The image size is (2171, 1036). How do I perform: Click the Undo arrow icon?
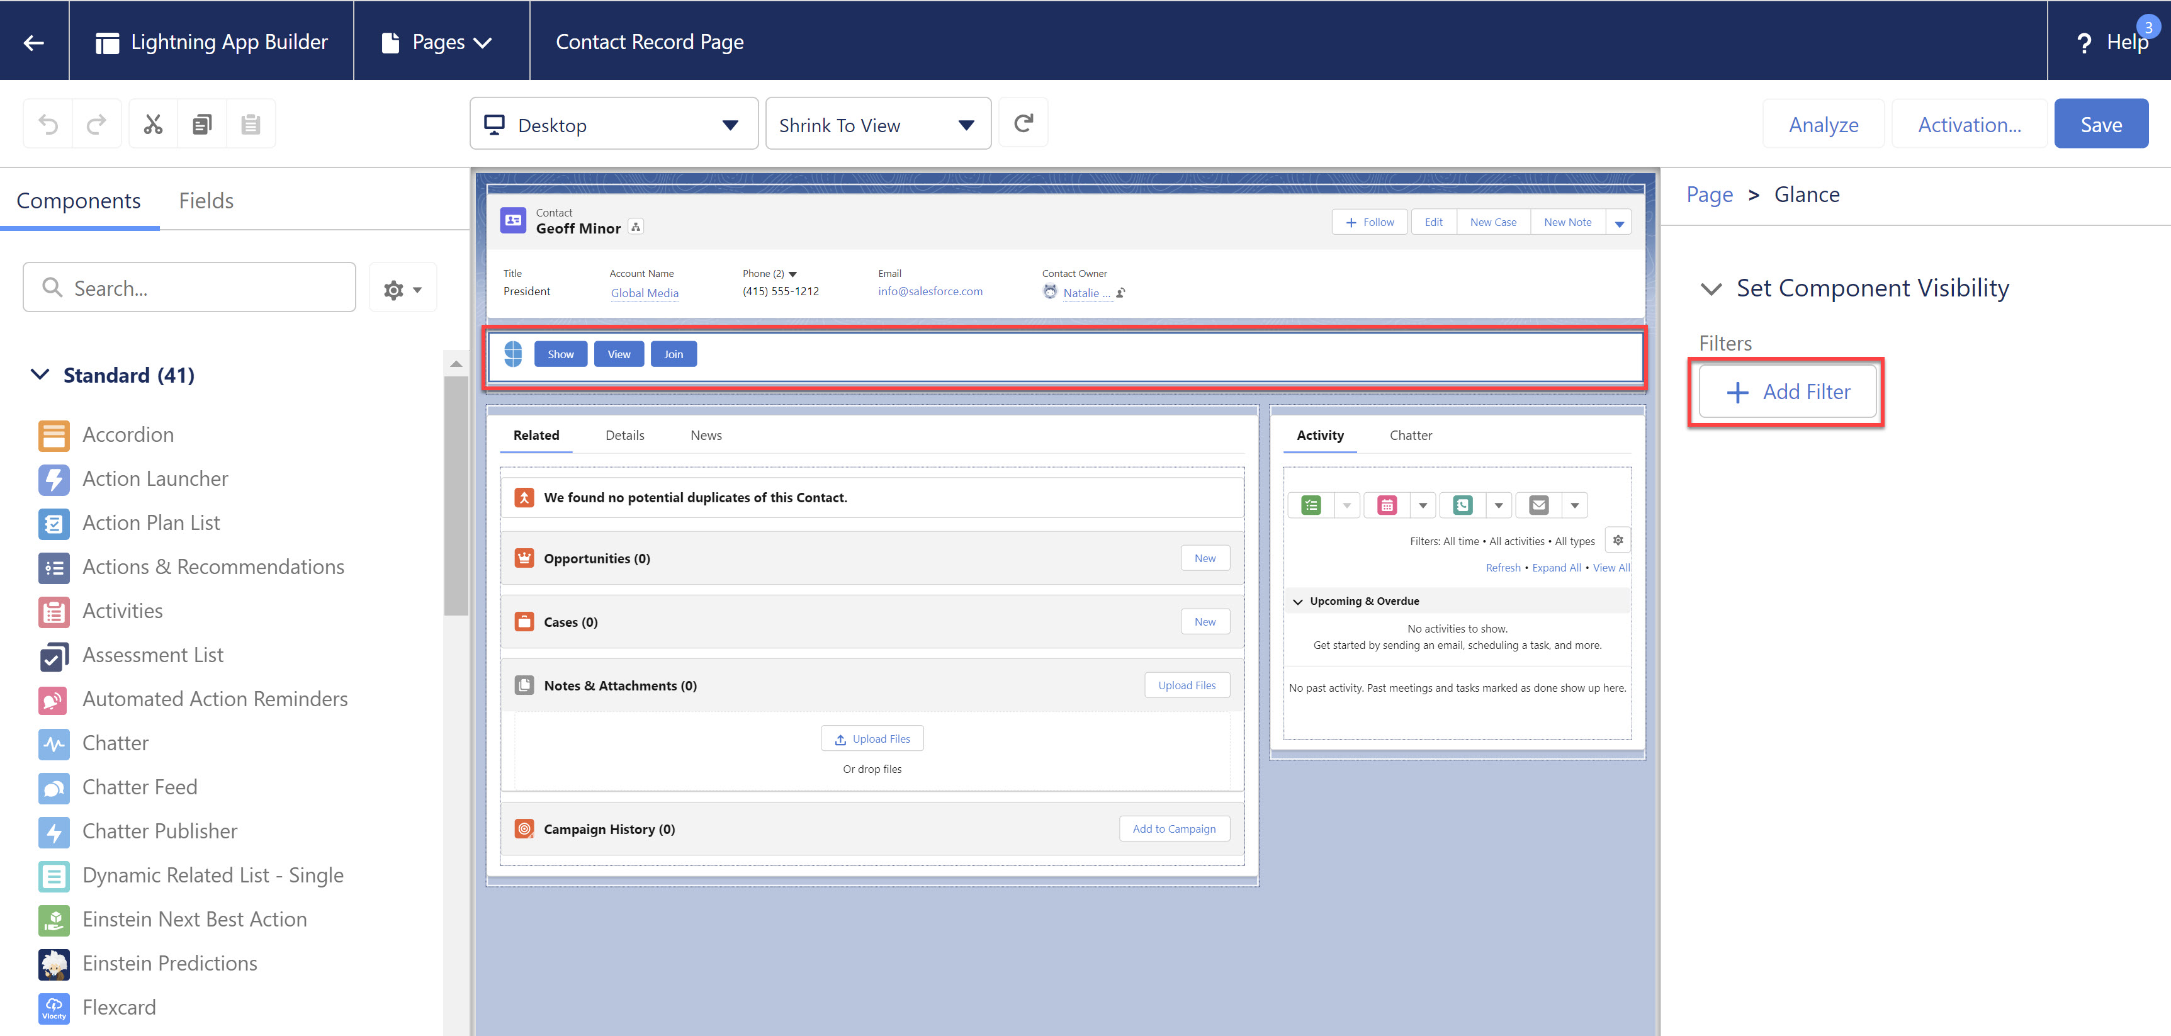[47, 125]
